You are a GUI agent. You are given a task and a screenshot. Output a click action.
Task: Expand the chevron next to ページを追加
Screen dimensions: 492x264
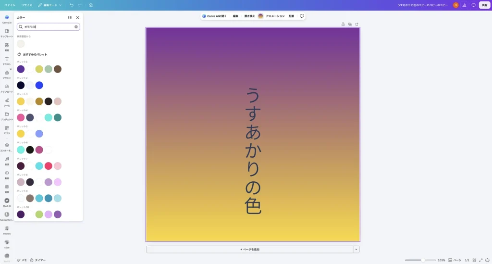coord(356,249)
